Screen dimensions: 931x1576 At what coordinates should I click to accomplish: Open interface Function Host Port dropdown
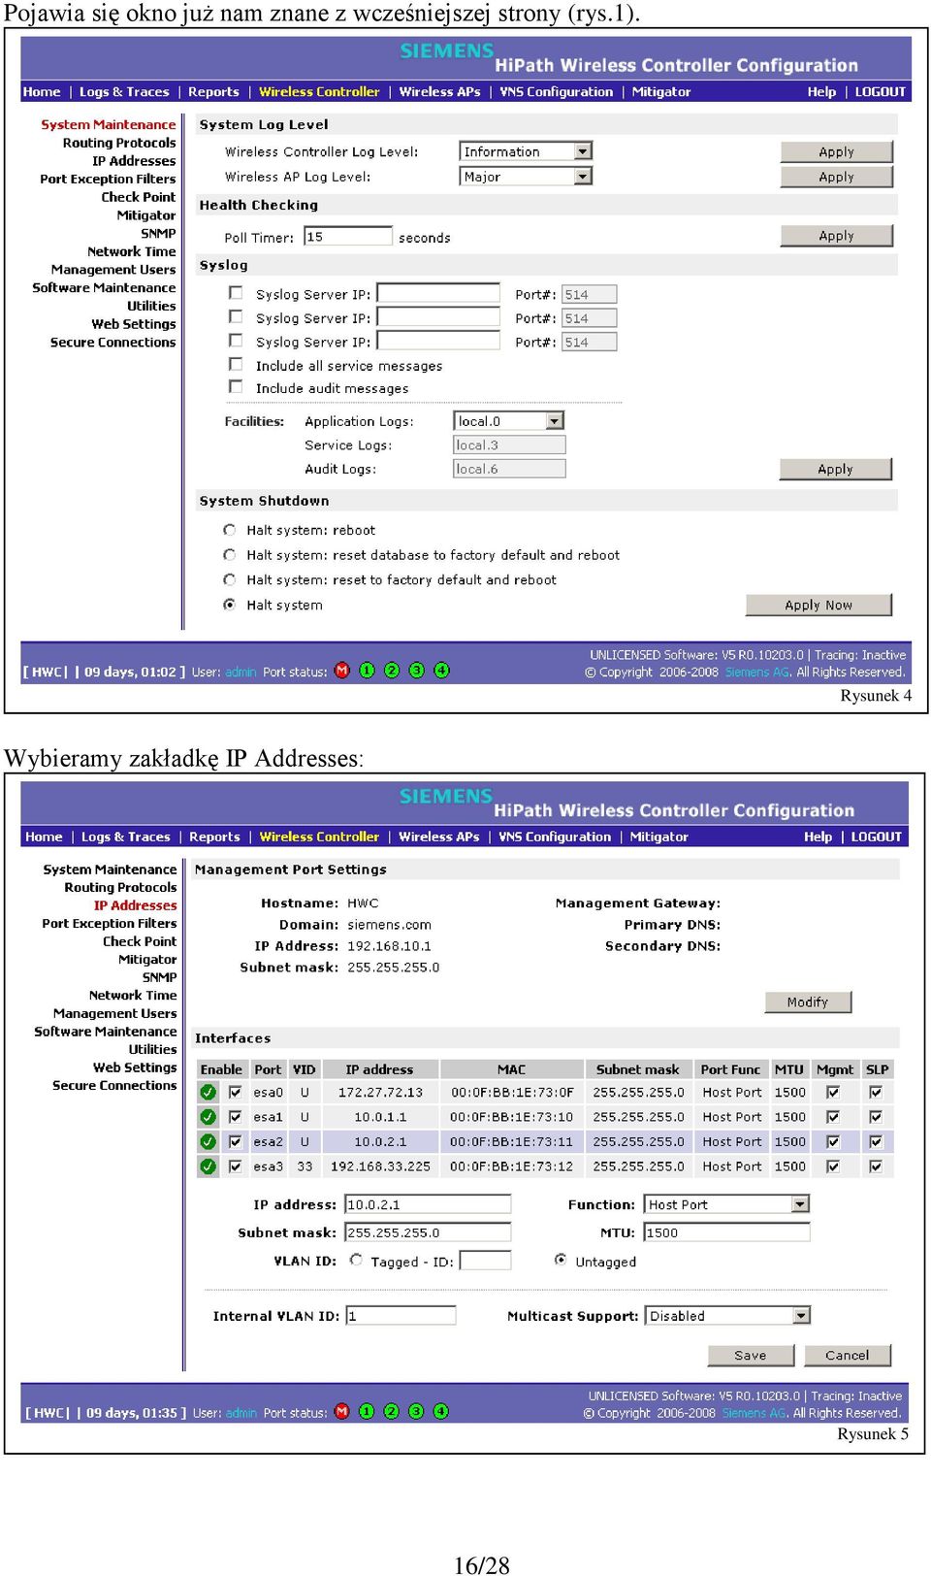pos(727,1204)
